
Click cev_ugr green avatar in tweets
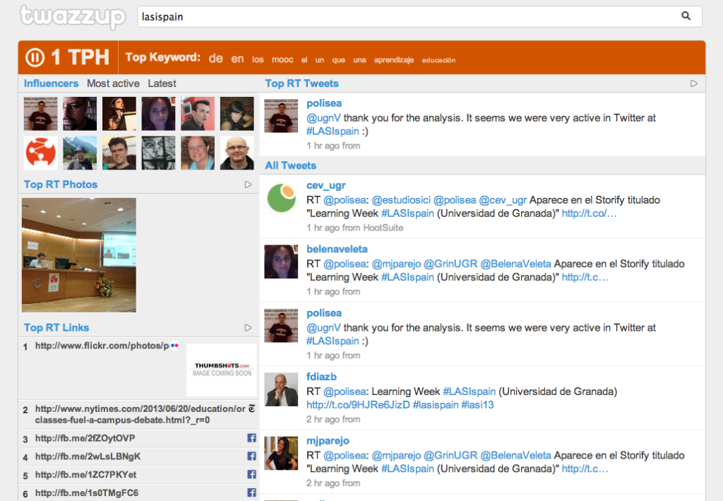coord(281,198)
